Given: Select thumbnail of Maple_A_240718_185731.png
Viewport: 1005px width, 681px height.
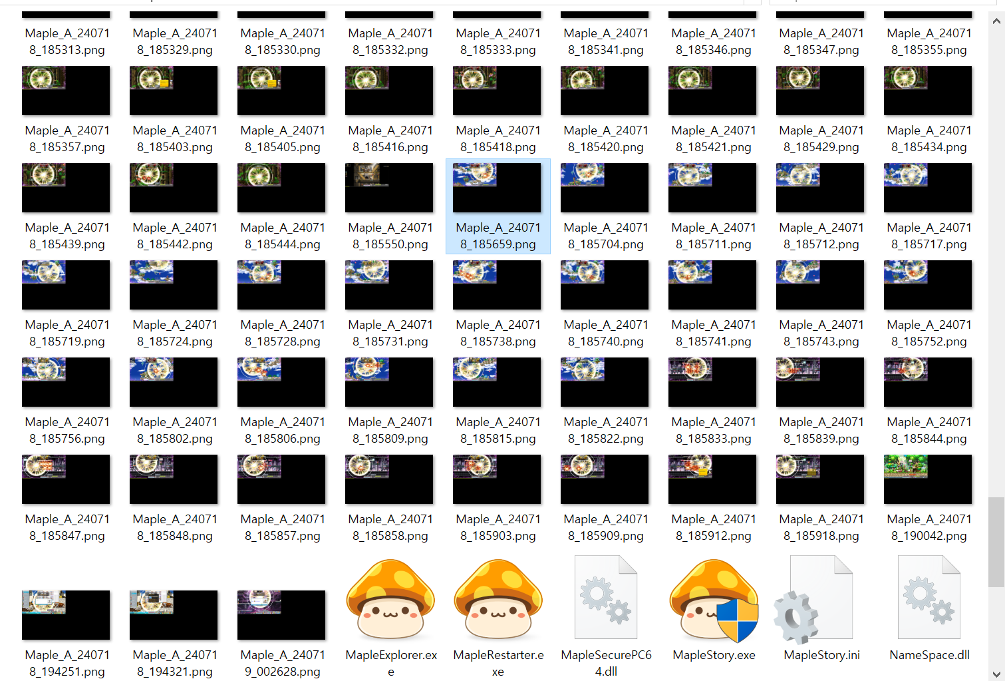Looking at the screenshot, I should point(389,285).
